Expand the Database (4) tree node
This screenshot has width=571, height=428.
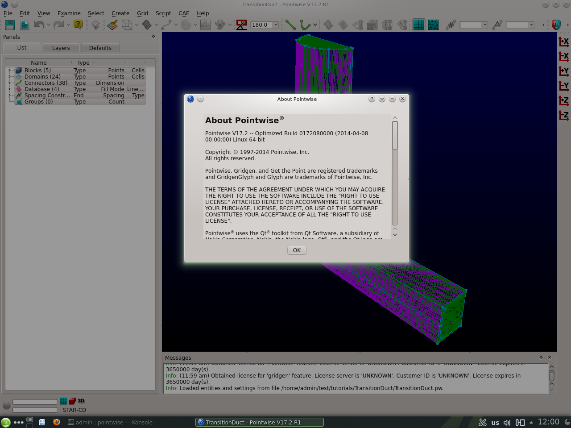(x=9, y=89)
